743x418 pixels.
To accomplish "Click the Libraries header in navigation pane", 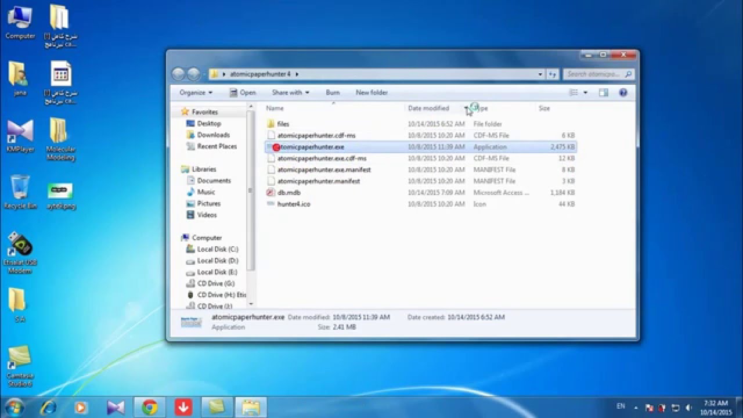I will coord(203,170).
